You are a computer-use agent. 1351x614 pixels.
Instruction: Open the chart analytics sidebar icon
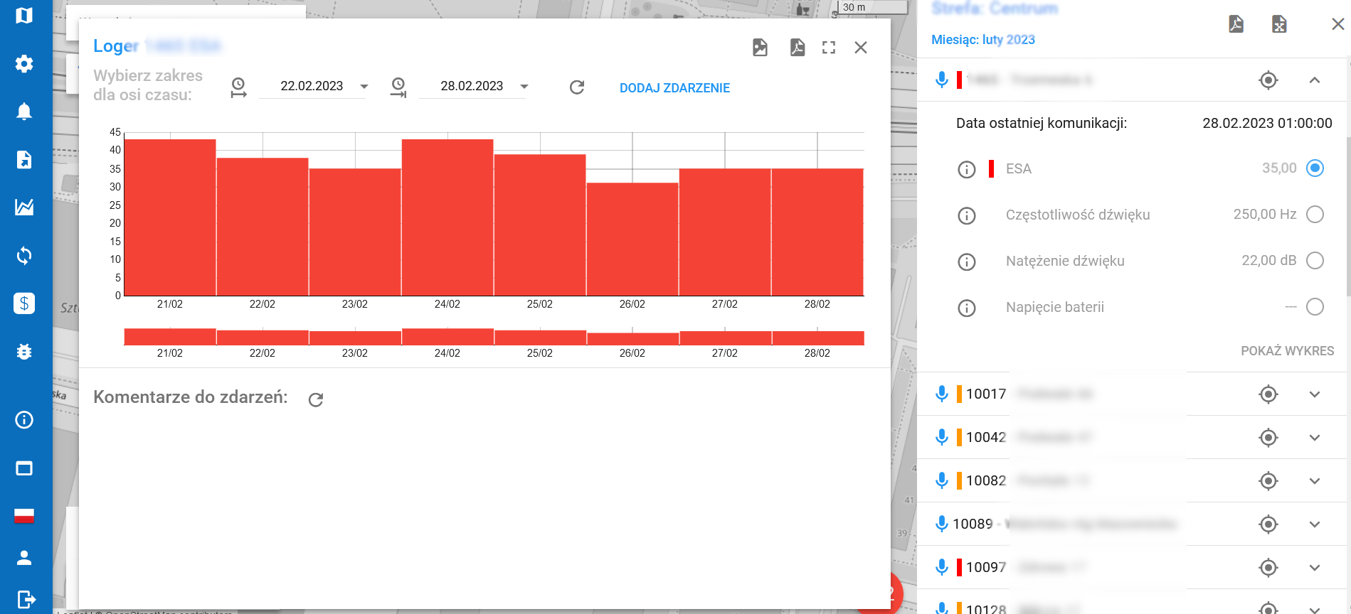(x=24, y=208)
